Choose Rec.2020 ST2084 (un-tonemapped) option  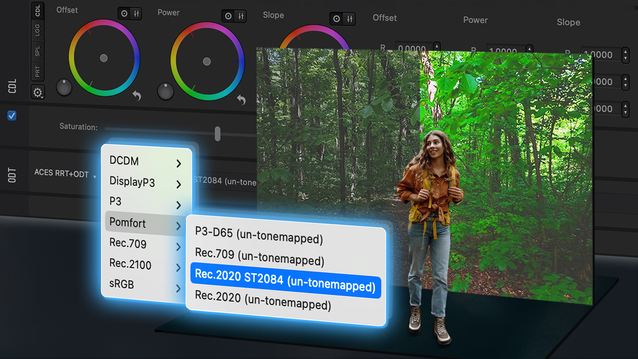coord(286,280)
